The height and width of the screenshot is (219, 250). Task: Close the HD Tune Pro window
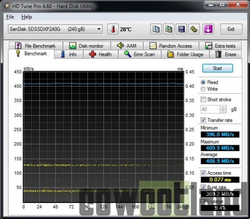click(x=237, y=4)
